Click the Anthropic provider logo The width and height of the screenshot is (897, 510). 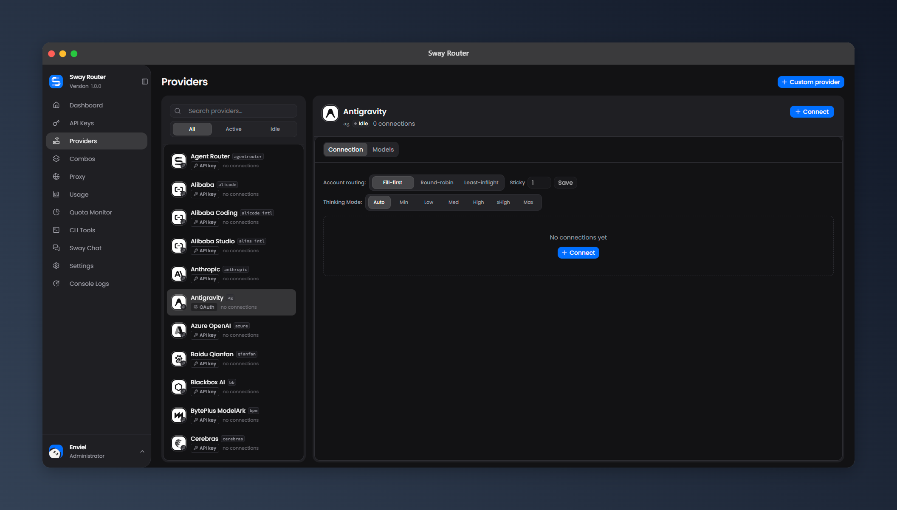click(x=179, y=274)
